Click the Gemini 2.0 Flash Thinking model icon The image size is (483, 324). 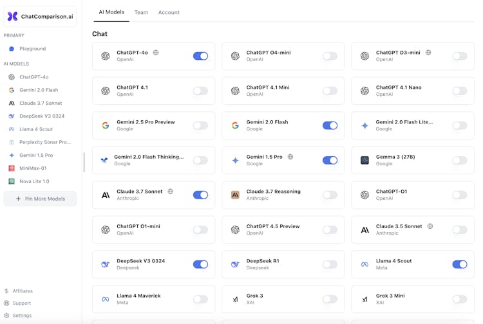coord(104,160)
